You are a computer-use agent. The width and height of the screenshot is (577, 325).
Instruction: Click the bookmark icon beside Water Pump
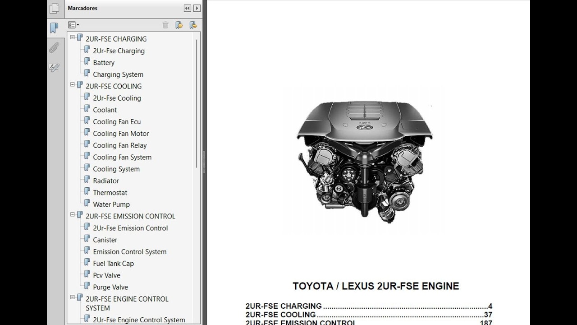[87, 203]
